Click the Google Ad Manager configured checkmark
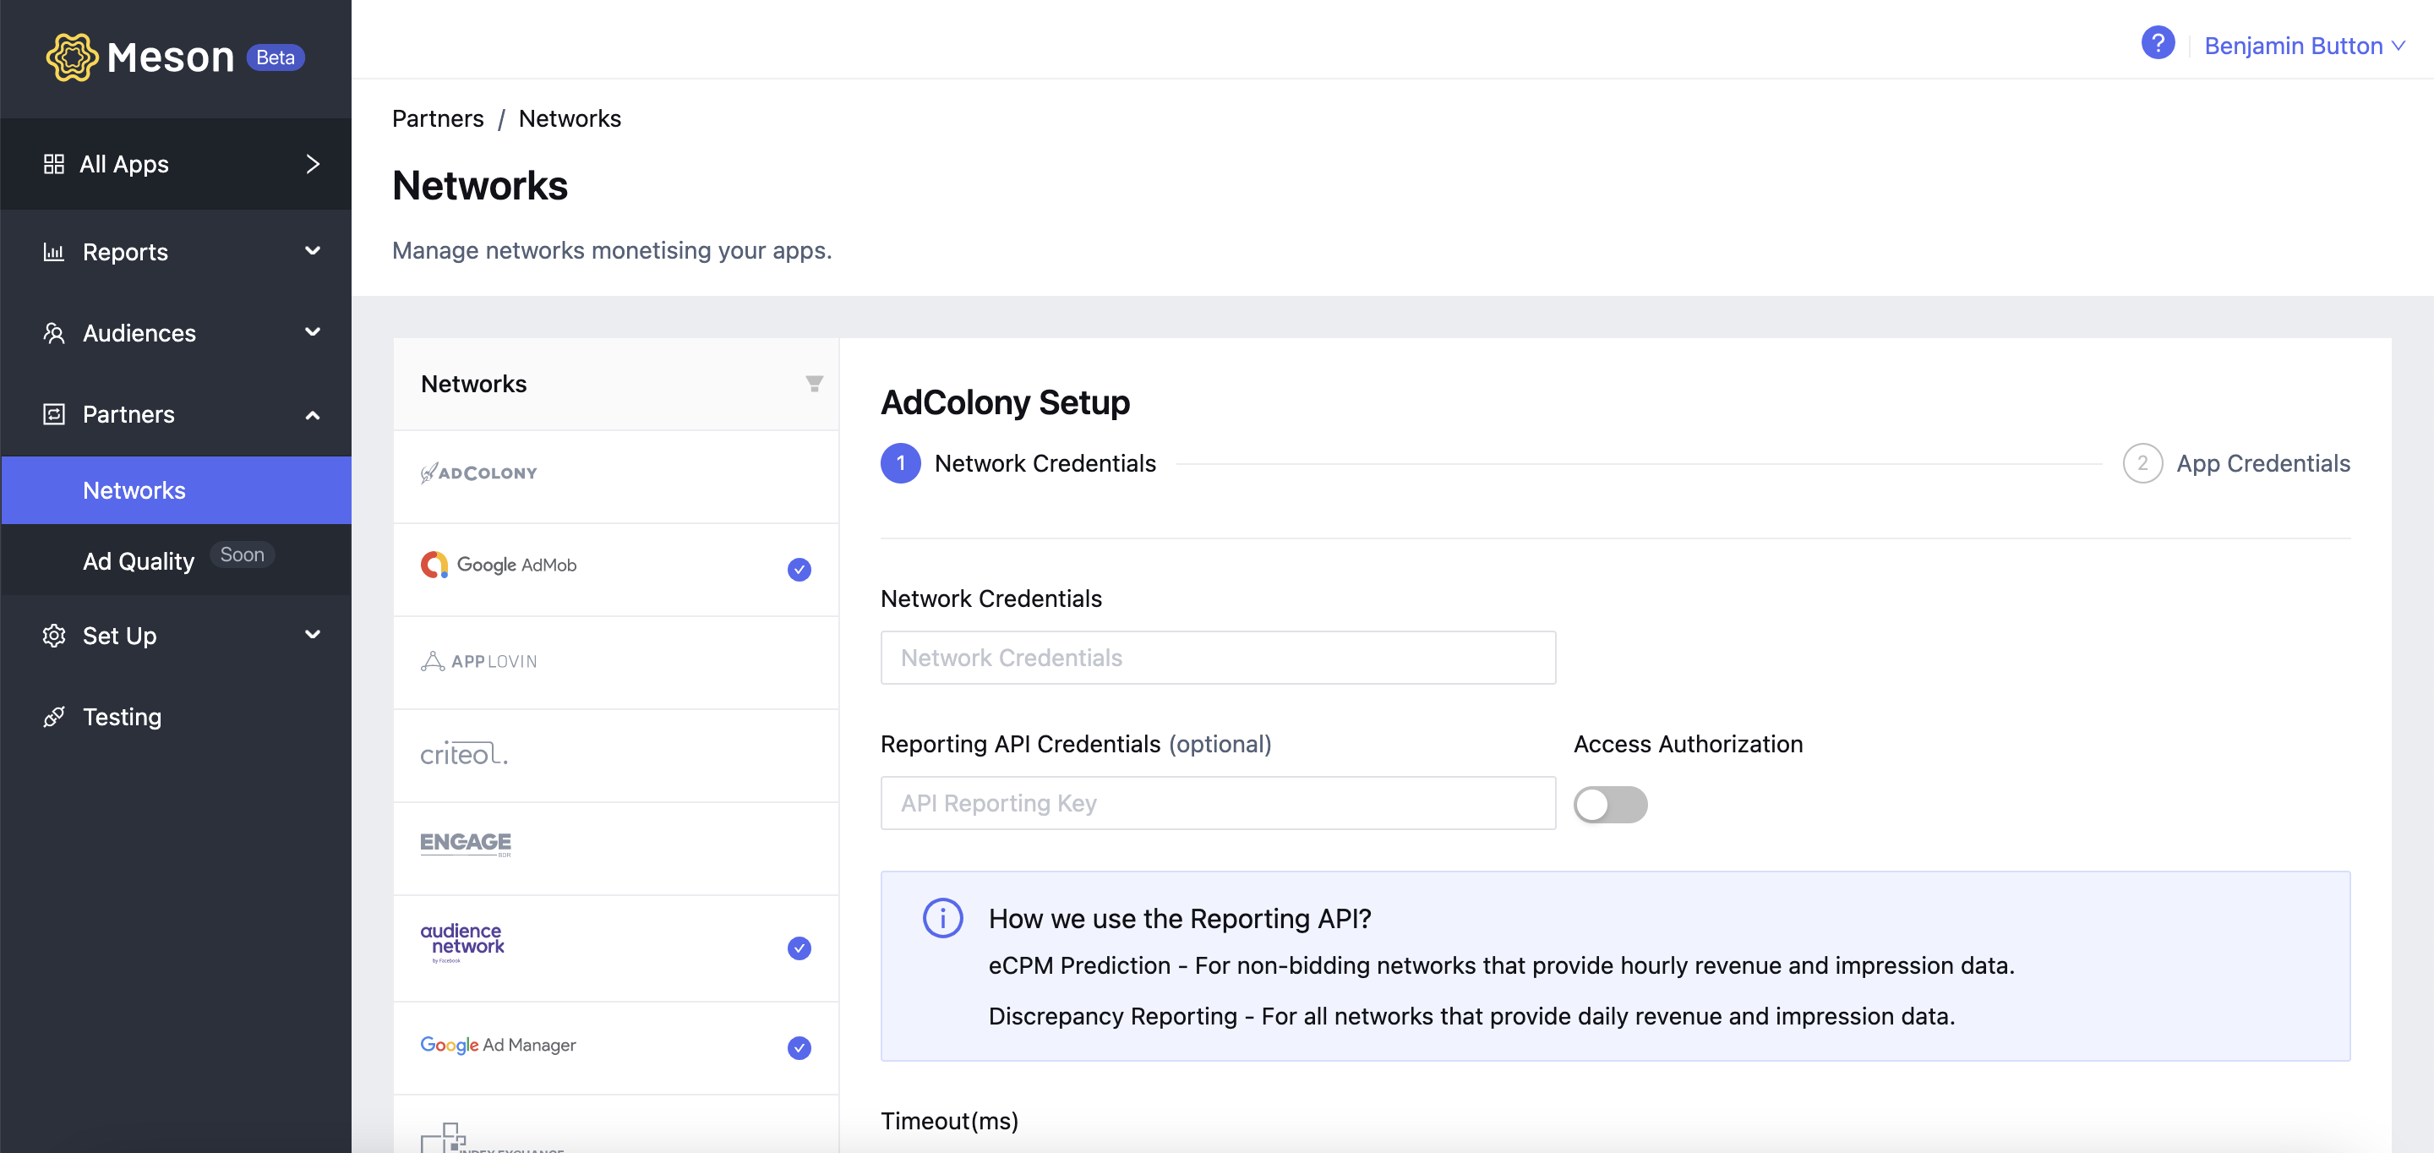The width and height of the screenshot is (2434, 1153). (x=799, y=1047)
